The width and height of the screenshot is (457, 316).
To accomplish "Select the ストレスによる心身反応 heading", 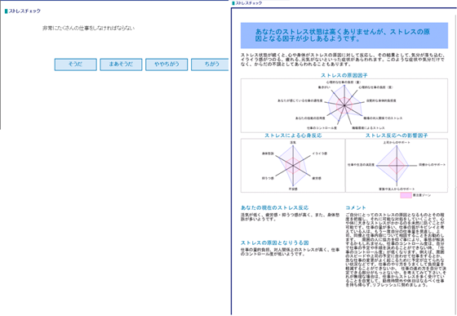I will point(293,136).
